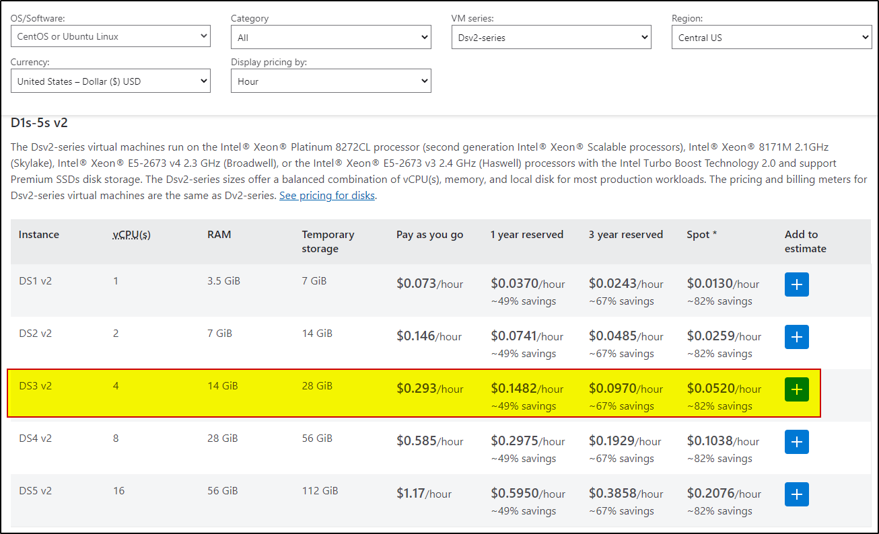Open the OS/Software dropdown

[x=110, y=36]
